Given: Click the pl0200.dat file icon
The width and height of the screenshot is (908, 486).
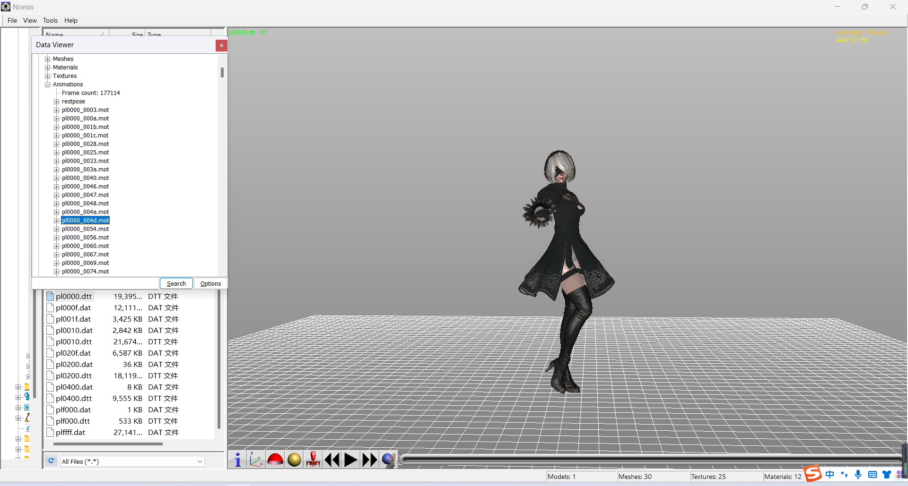Looking at the screenshot, I should click(x=50, y=365).
